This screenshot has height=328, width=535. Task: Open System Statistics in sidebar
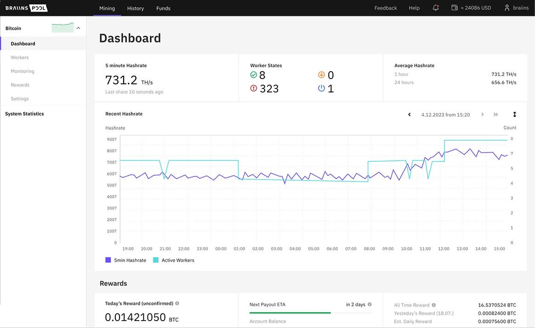click(24, 113)
